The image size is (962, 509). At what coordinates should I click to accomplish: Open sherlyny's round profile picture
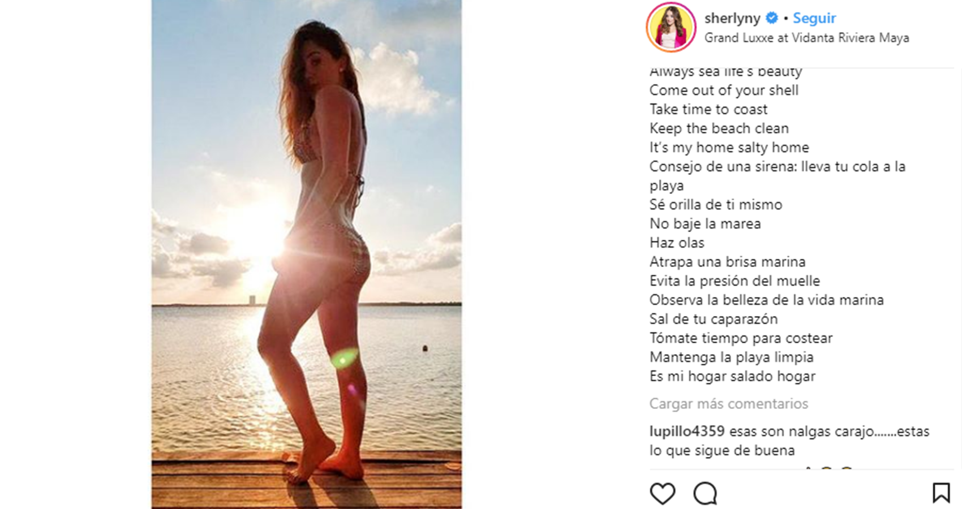coord(671,27)
